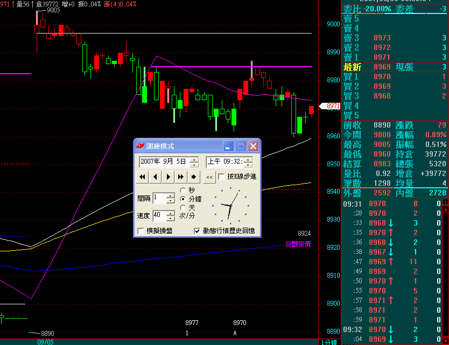Close the 訓練模式 dialog
This screenshot has width=449, height=345.
click(x=254, y=146)
